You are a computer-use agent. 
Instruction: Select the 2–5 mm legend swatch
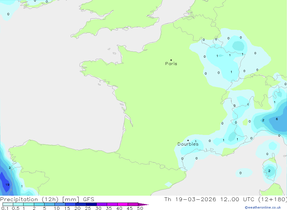coord(39,204)
